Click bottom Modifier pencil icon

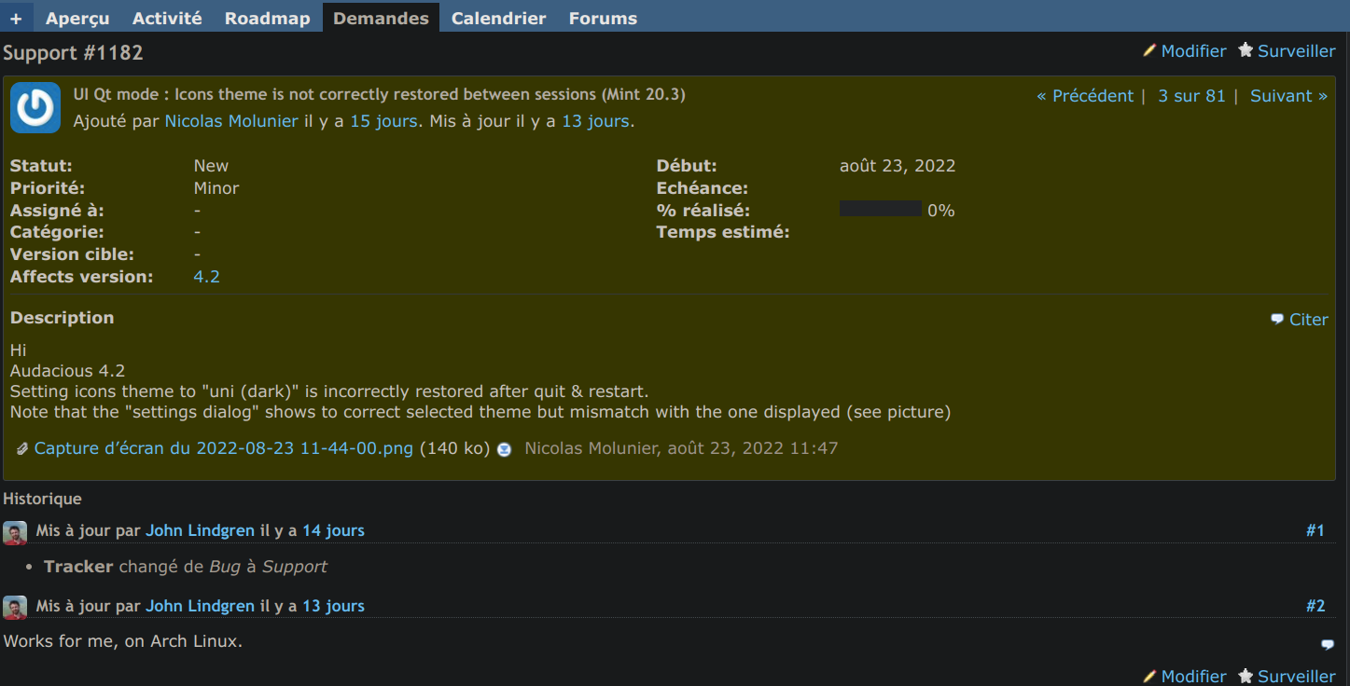tap(1149, 677)
